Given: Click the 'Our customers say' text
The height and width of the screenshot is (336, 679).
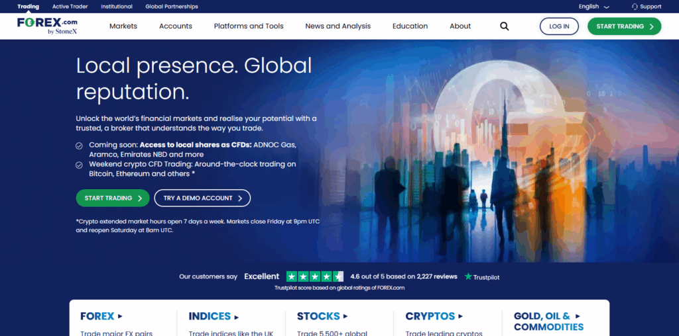Looking at the screenshot, I should pyautogui.click(x=208, y=276).
